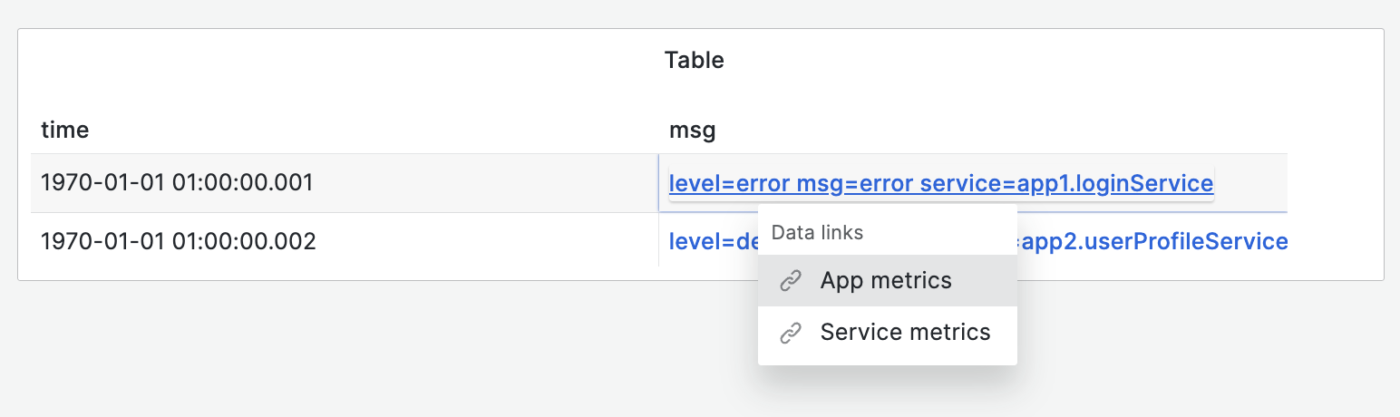Image resolution: width=1400 pixels, height=417 pixels.
Task: Click the "Service metrics" label text
Action: click(905, 333)
